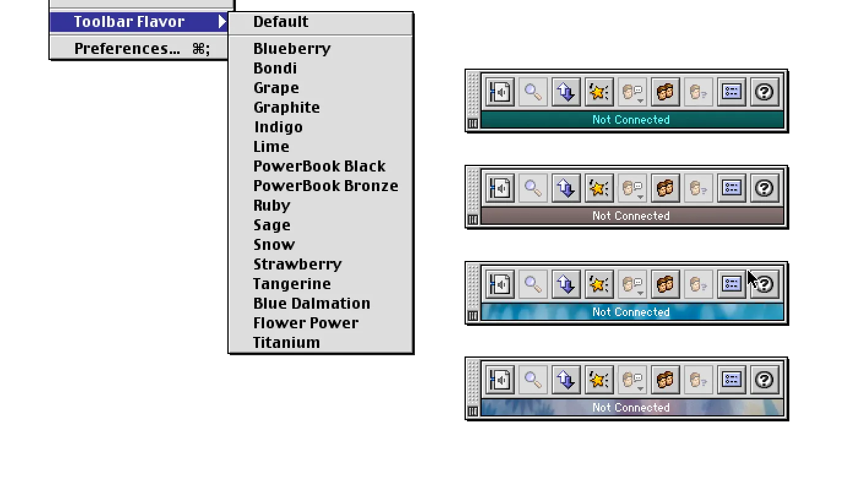Click help question mark in brown toolbar
Screen dimensions: 858x490
[x=765, y=189]
